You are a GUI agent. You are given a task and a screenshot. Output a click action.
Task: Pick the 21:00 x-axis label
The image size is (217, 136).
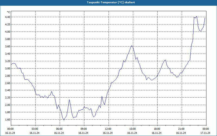[181, 129]
